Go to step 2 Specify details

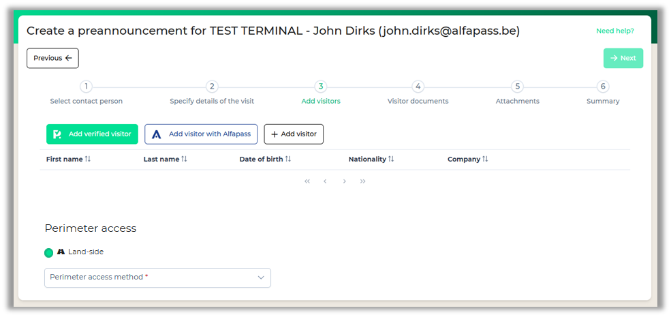pyautogui.click(x=212, y=87)
